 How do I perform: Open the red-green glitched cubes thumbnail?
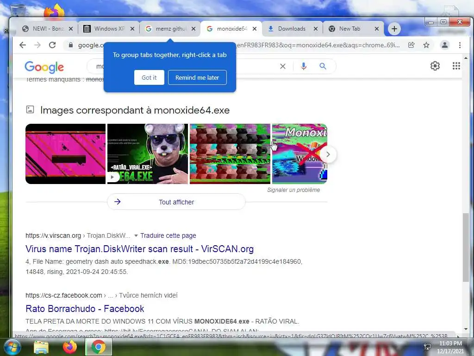230,154
